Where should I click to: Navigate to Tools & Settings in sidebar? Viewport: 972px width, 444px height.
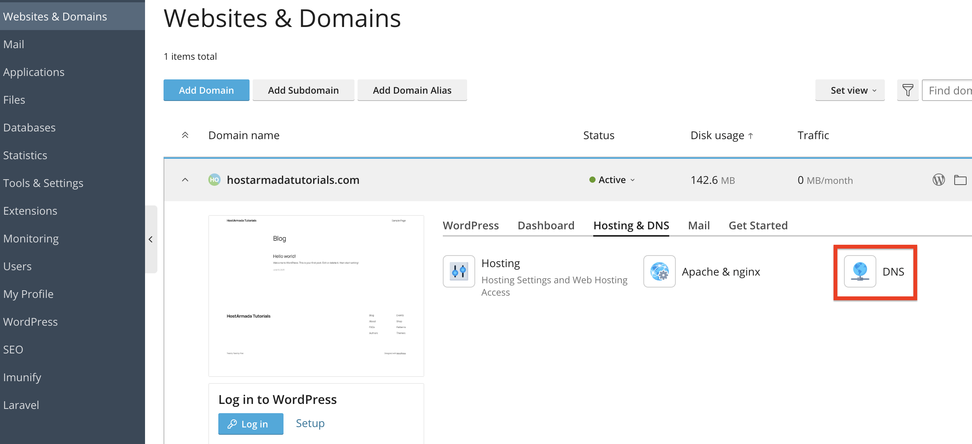click(43, 183)
